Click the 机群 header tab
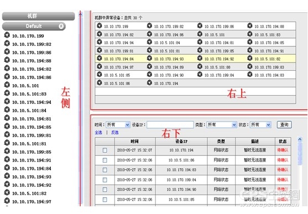 coord(39,16)
